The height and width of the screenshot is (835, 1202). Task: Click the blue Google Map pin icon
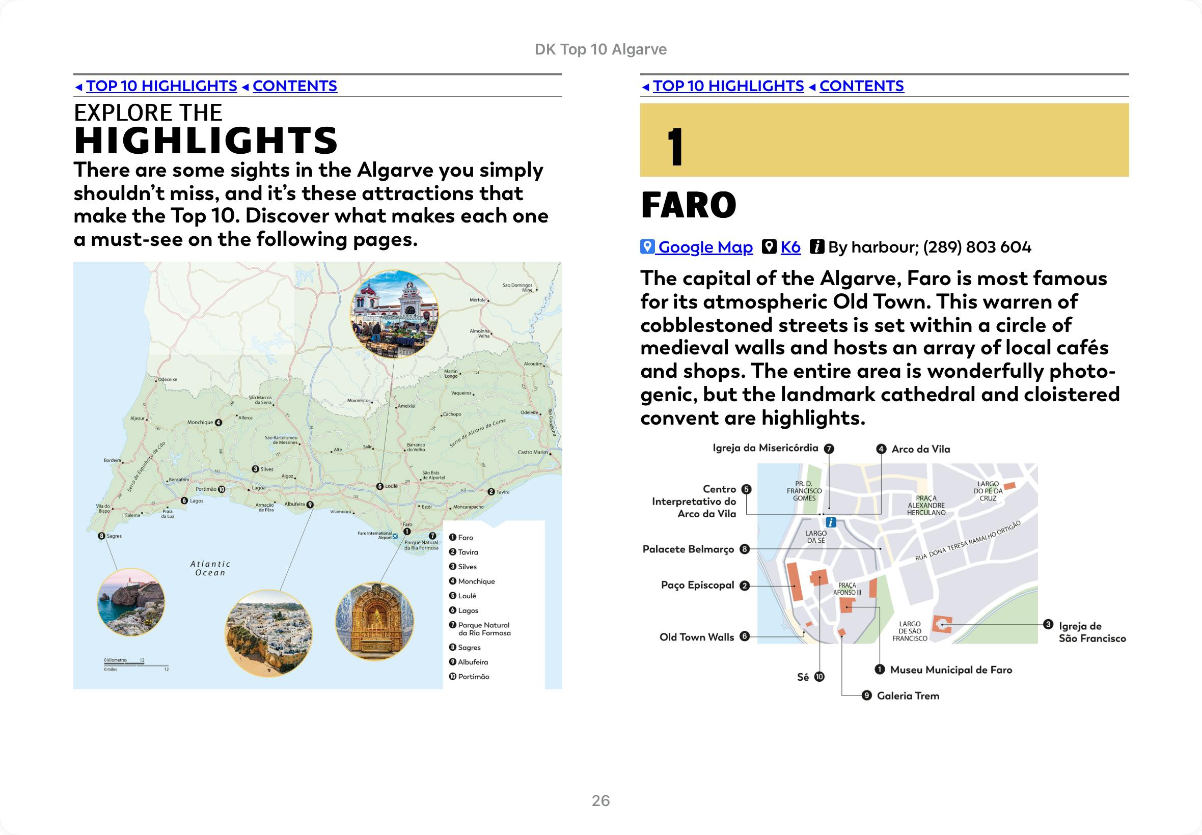[647, 246]
